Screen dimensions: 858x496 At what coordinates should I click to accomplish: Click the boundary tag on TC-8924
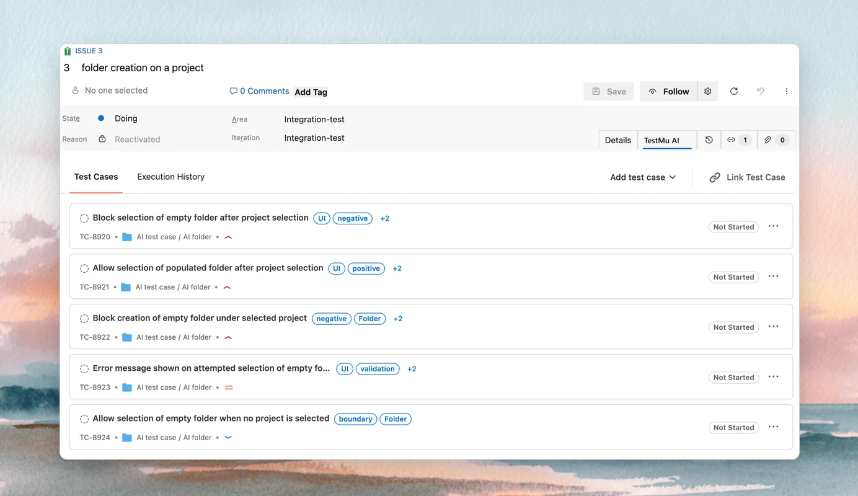[x=356, y=419]
